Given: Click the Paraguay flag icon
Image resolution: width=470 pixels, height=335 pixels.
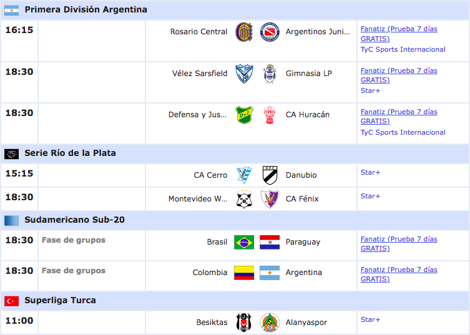Looking at the screenshot, I should [x=270, y=242].
